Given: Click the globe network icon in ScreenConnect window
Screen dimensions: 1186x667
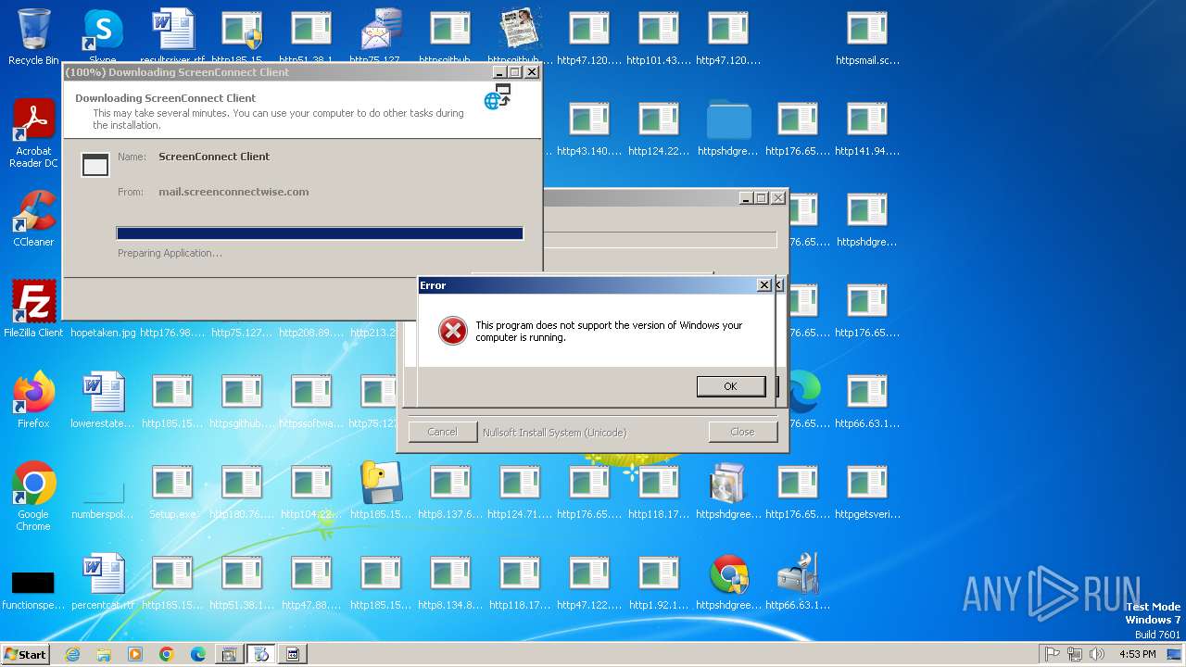Looking at the screenshot, I should coord(498,96).
